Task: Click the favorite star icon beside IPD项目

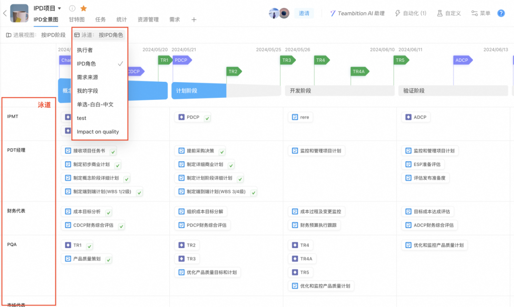Action: (84, 8)
